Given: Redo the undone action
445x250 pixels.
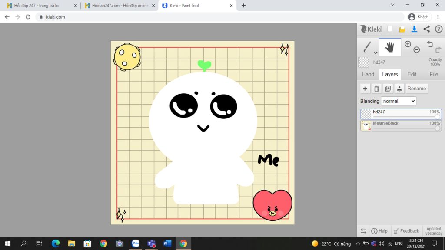Looking at the screenshot, I should tap(438, 50).
